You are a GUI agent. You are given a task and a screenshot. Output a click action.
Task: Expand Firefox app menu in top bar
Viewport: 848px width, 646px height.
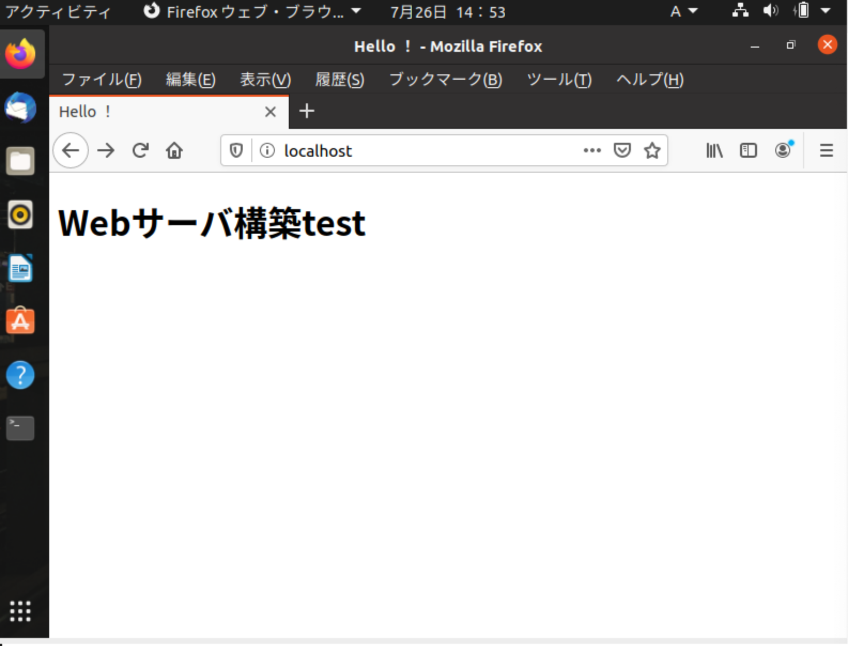(x=252, y=12)
